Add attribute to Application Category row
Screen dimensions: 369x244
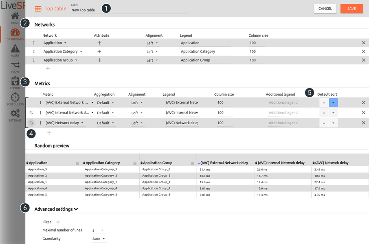(x=99, y=52)
